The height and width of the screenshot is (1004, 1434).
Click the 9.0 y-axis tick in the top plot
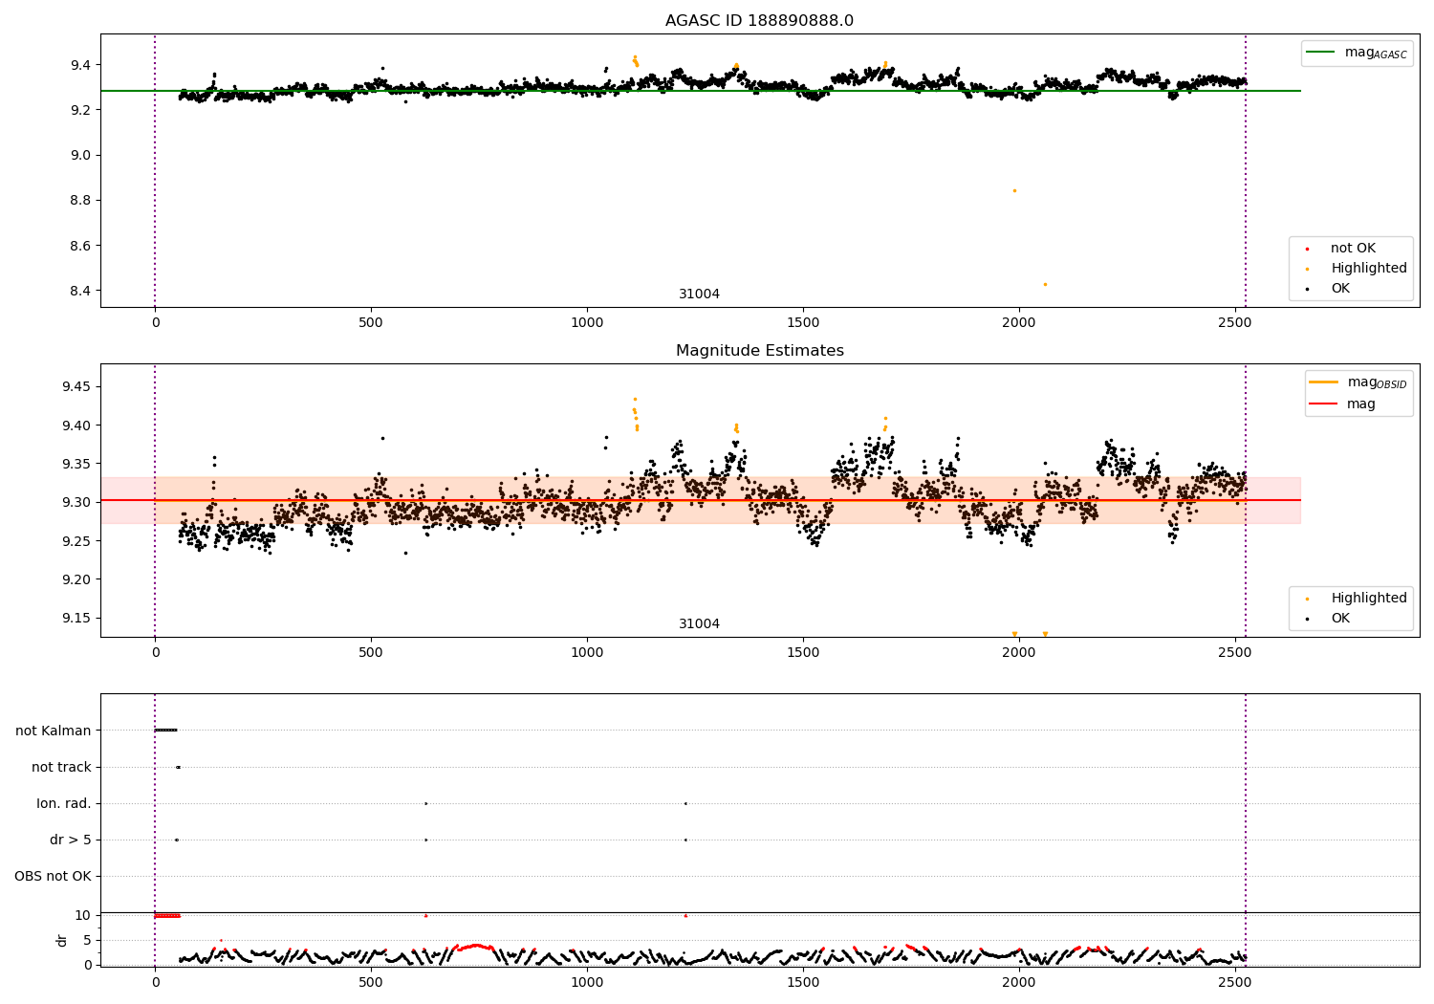point(80,155)
